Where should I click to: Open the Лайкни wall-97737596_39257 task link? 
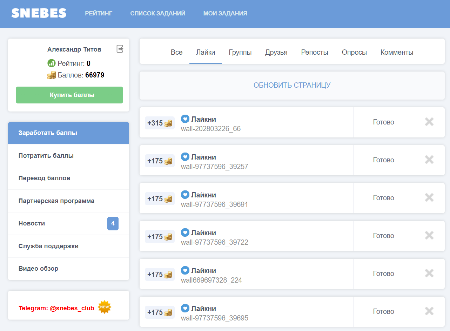pos(214,162)
